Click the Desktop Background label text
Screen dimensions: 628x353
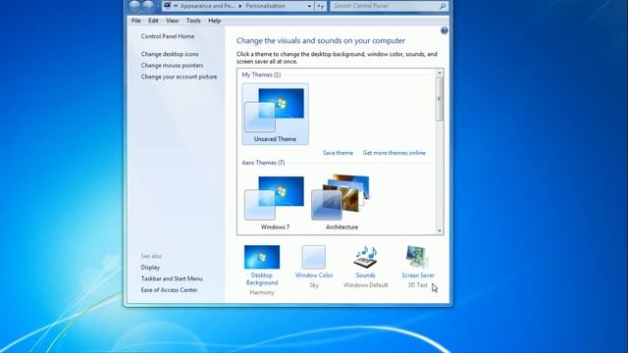(262, 278)
